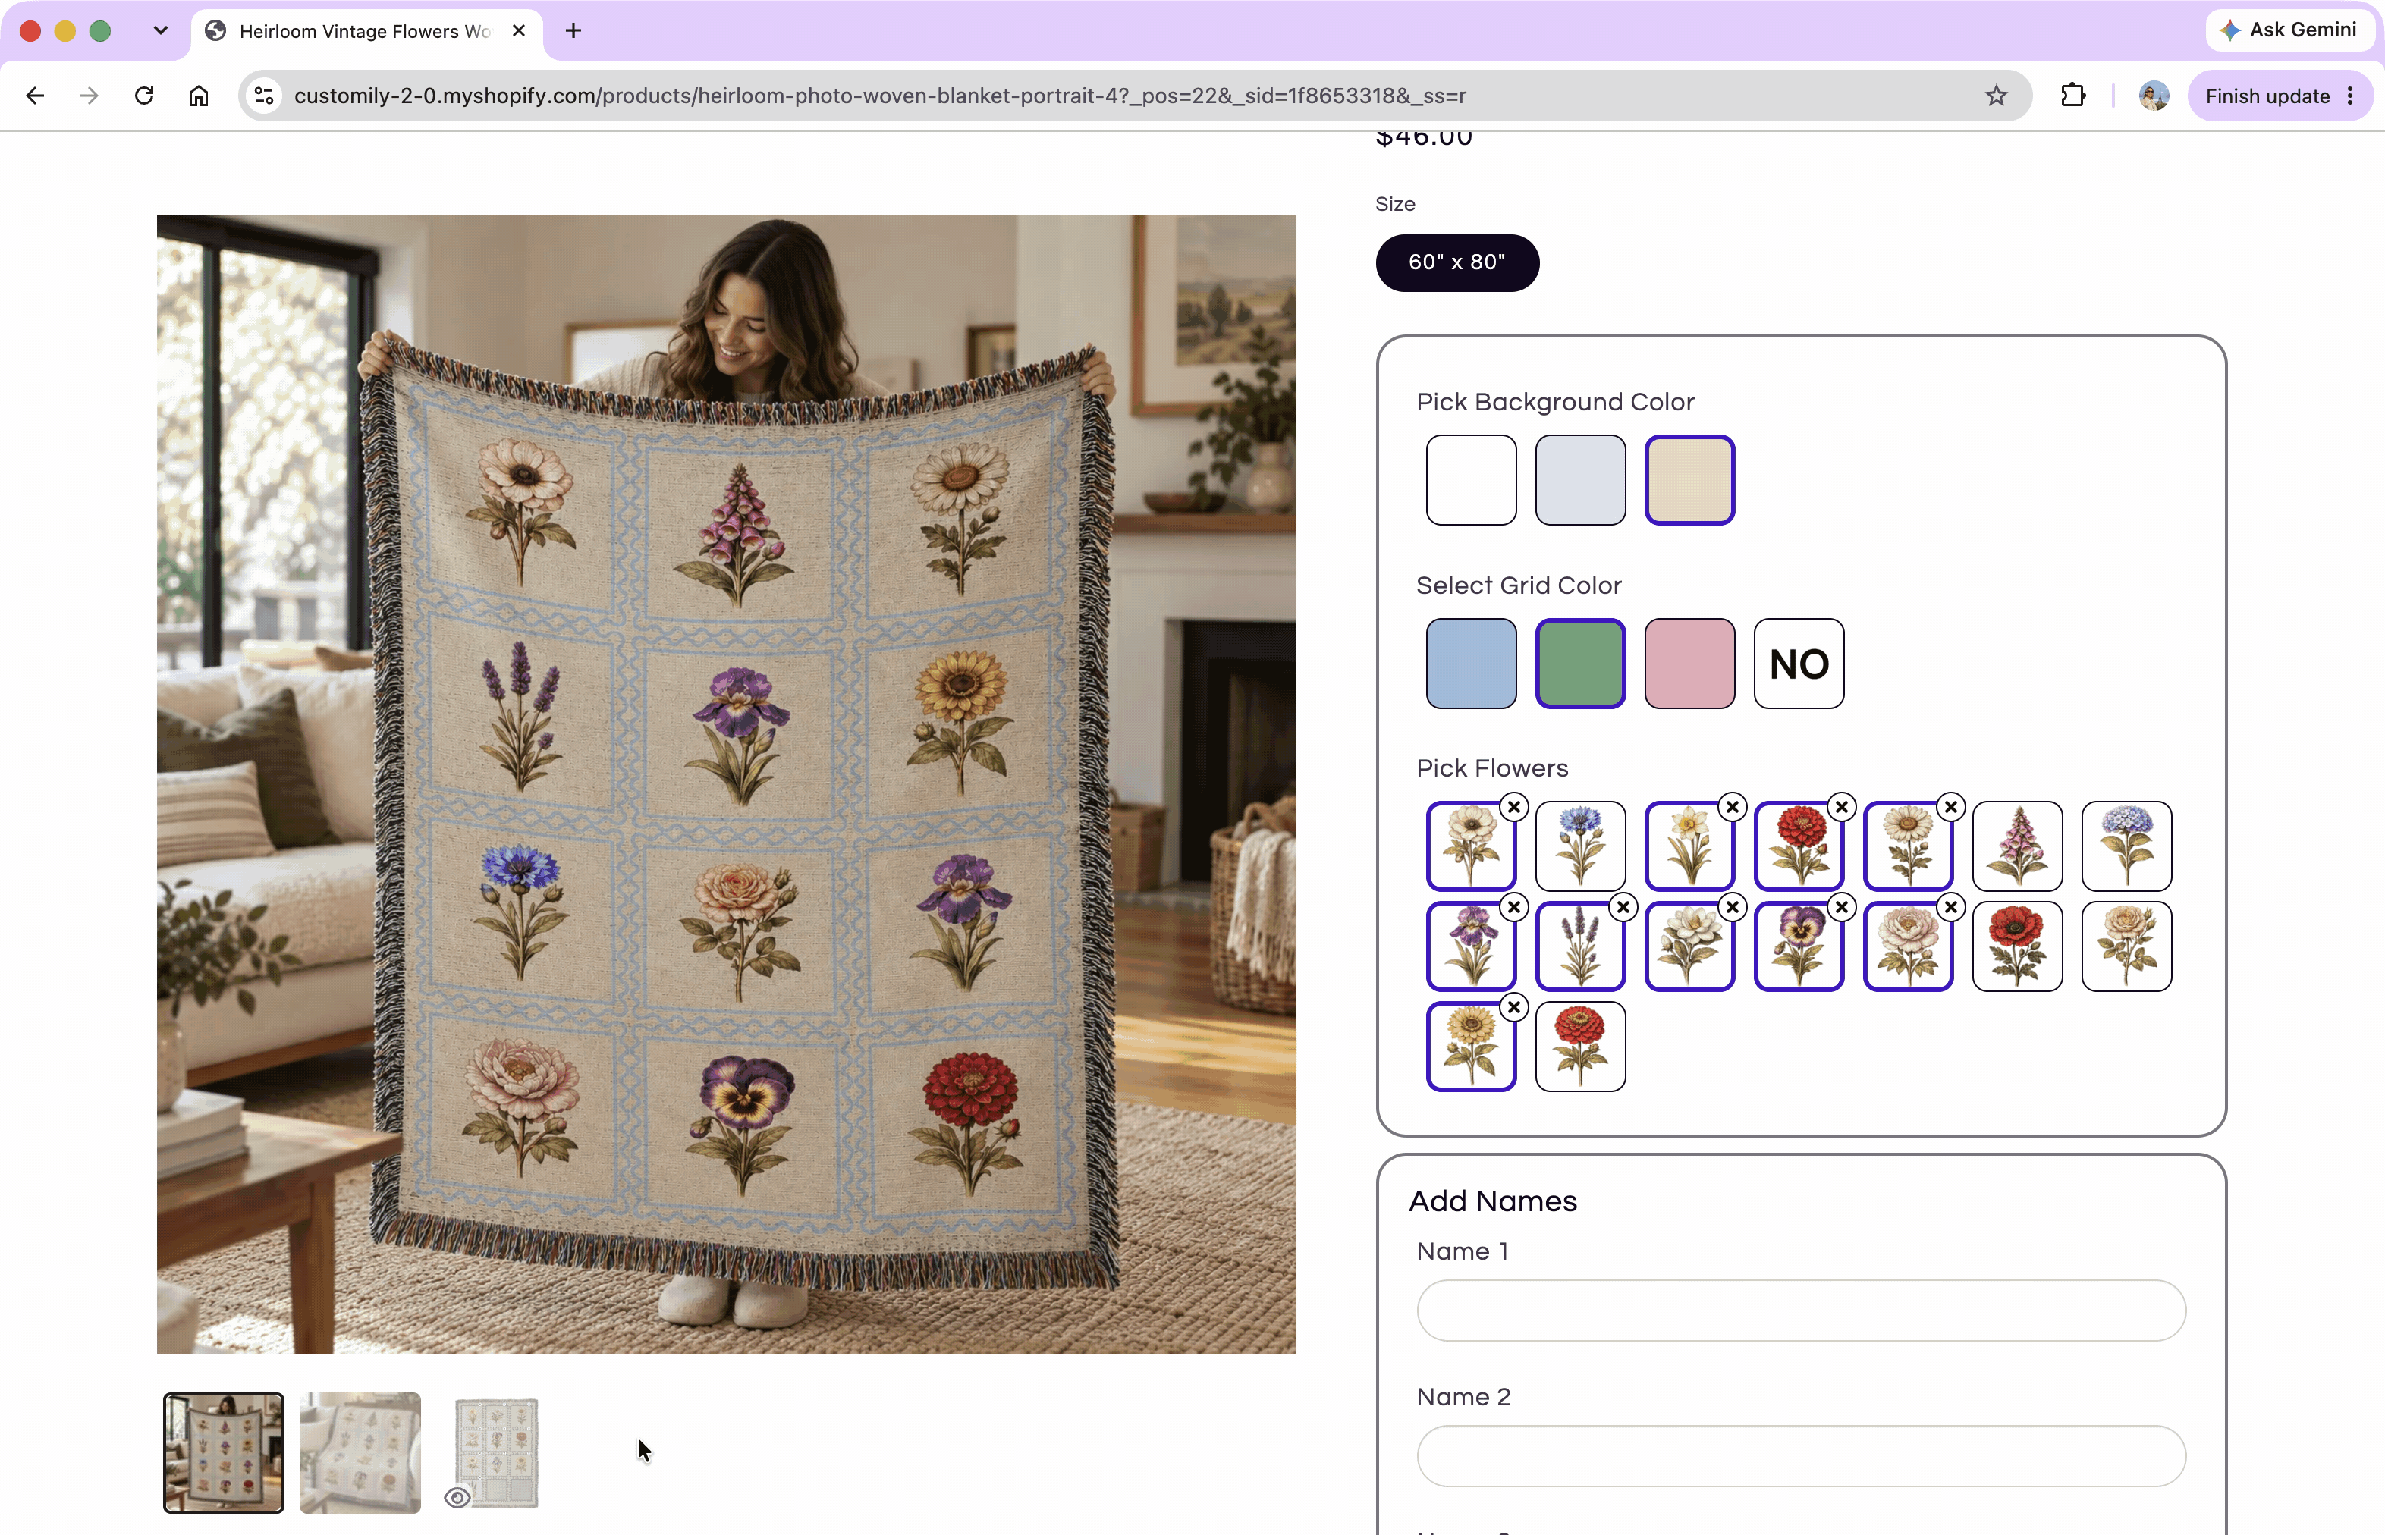Bookmark this page with the star icon

(1996, 96)
